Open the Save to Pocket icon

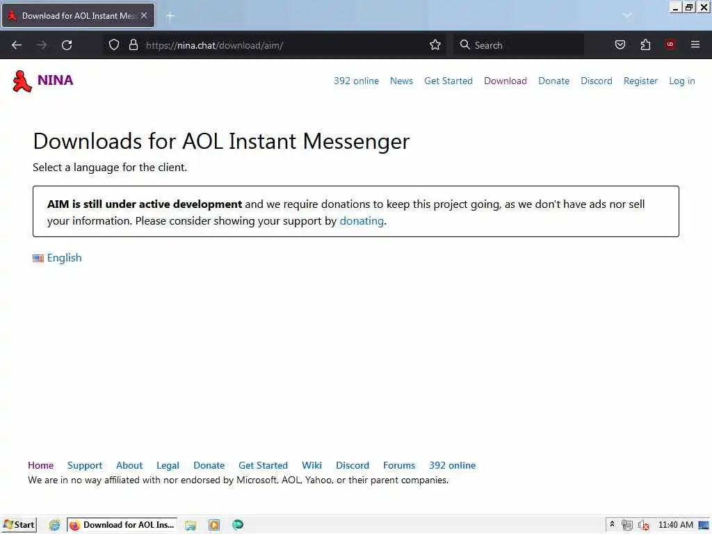(620, 45)
